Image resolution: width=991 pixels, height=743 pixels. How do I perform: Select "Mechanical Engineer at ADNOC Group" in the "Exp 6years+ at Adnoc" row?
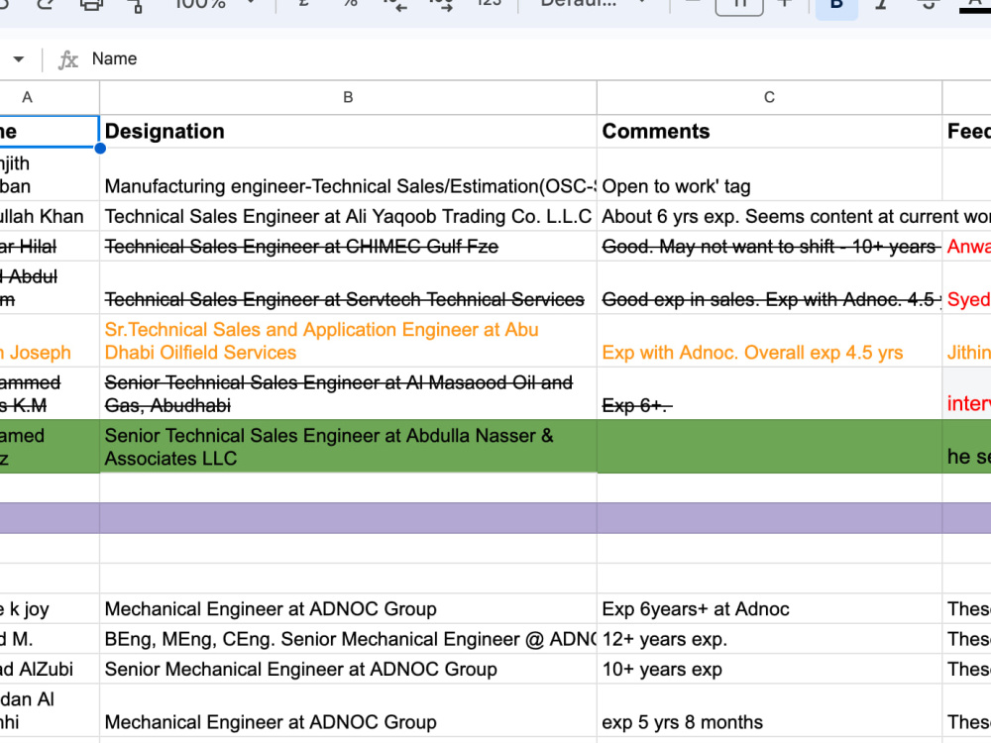(348, 608)
